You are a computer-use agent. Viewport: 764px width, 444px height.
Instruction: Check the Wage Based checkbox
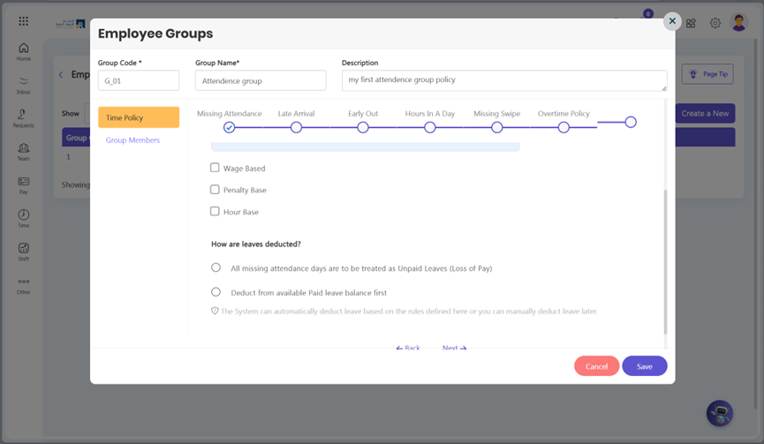(x=215, y=168)
